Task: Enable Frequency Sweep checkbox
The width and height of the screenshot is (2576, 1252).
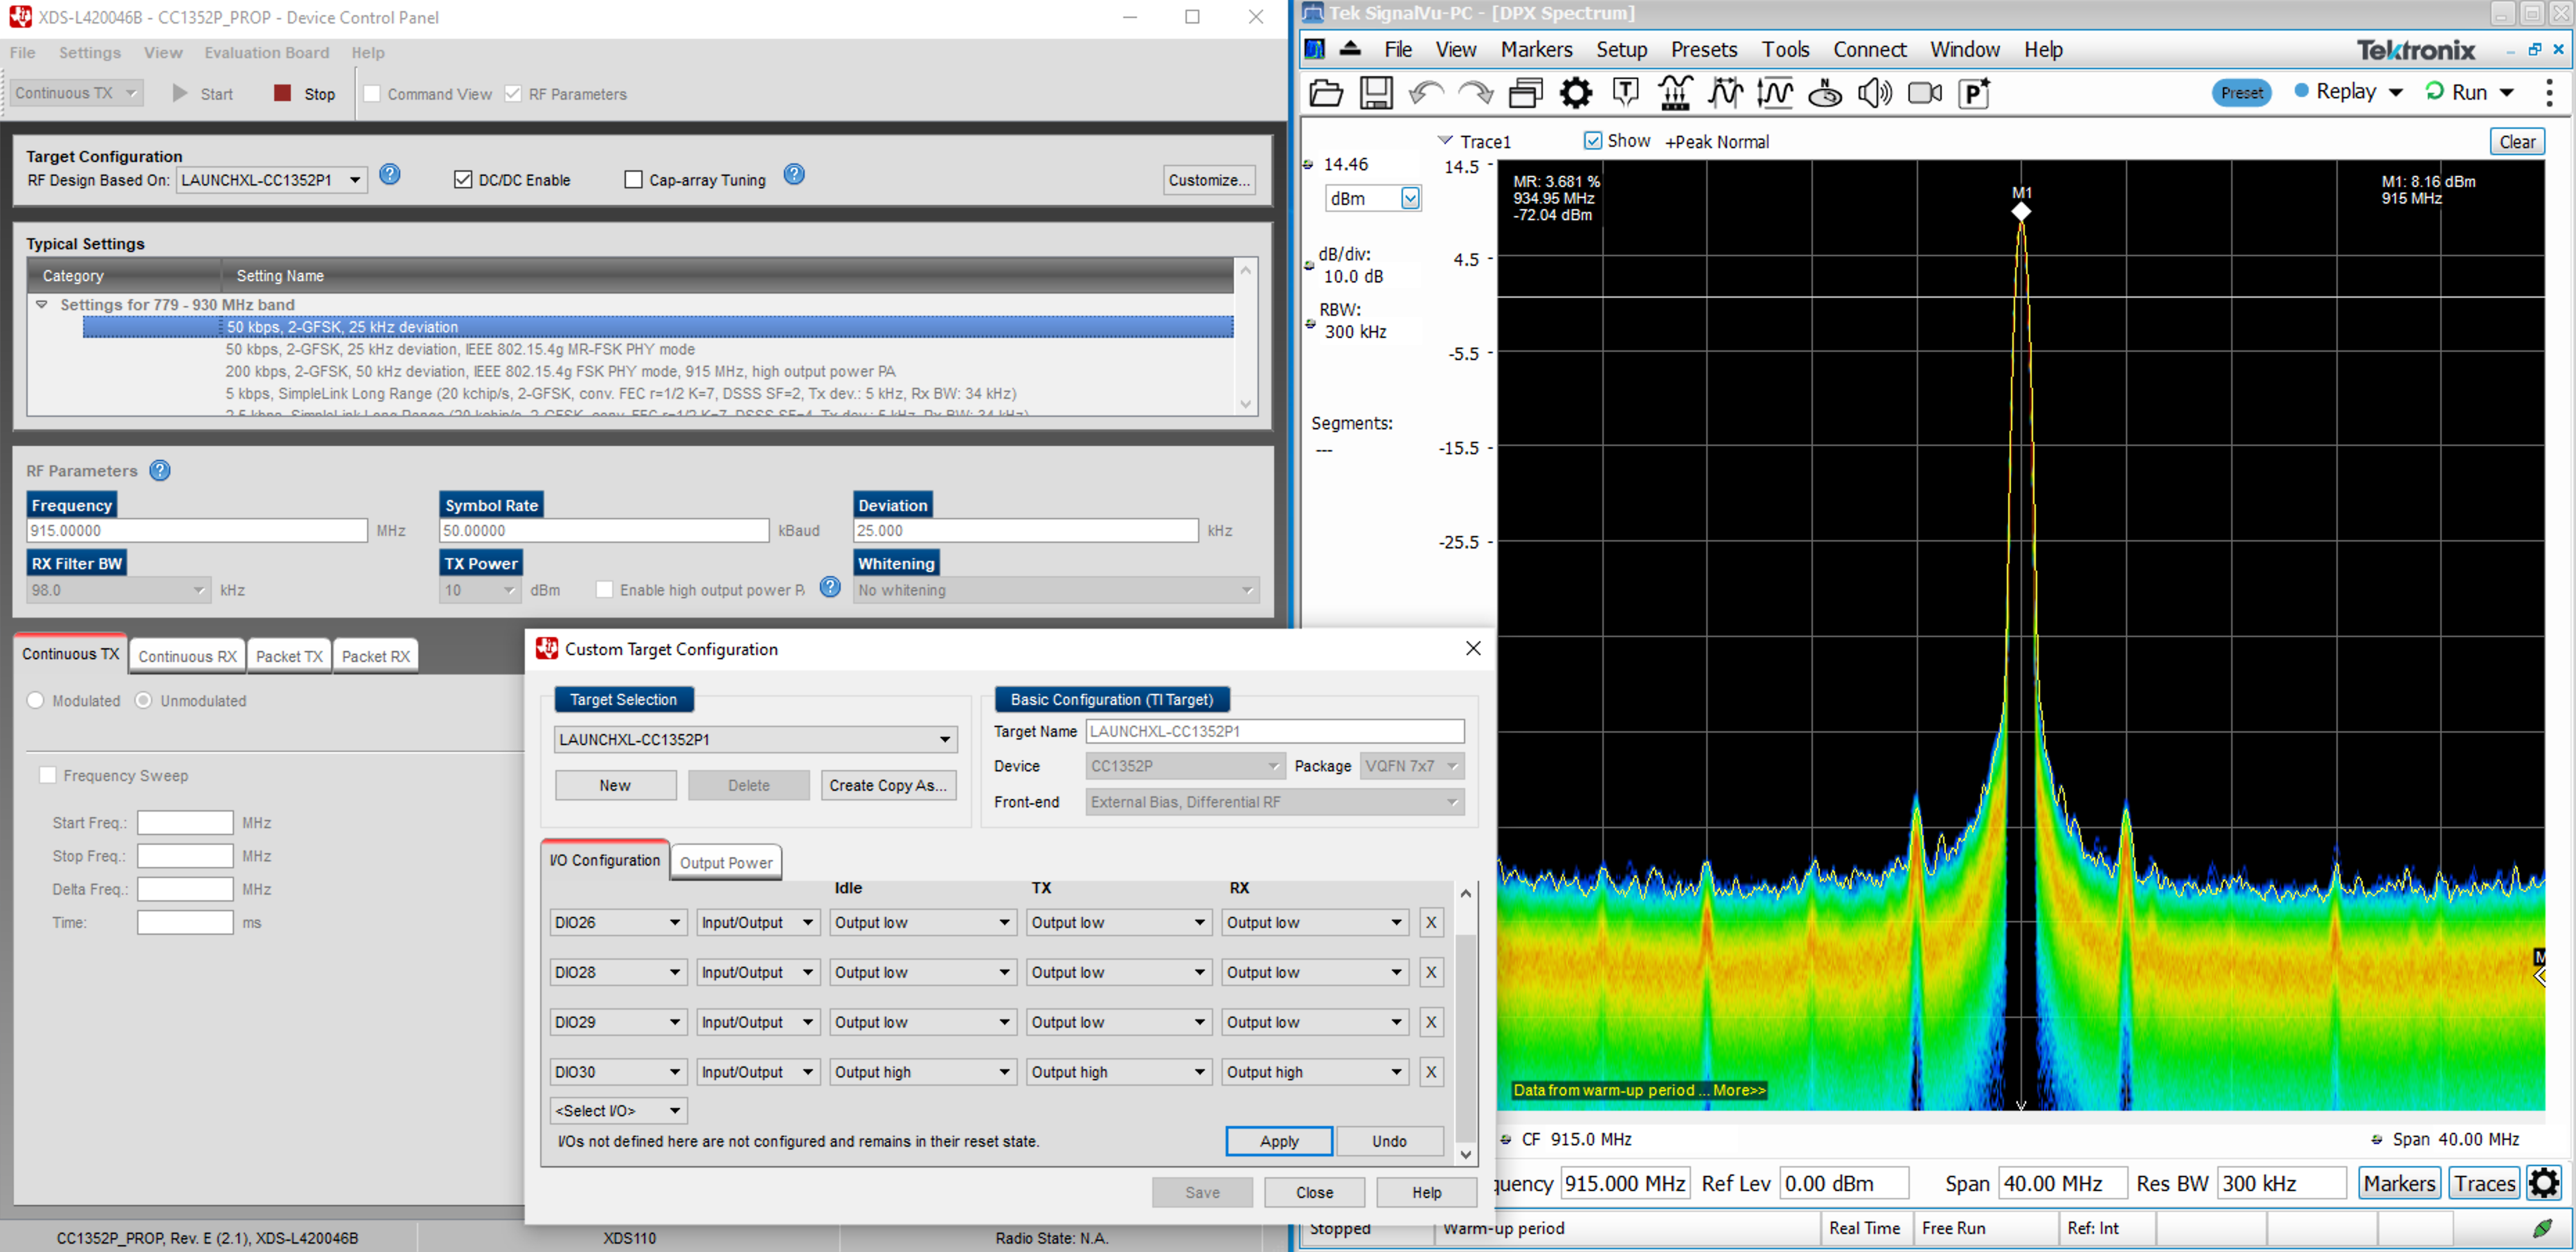Action: [x=47, y=775]
